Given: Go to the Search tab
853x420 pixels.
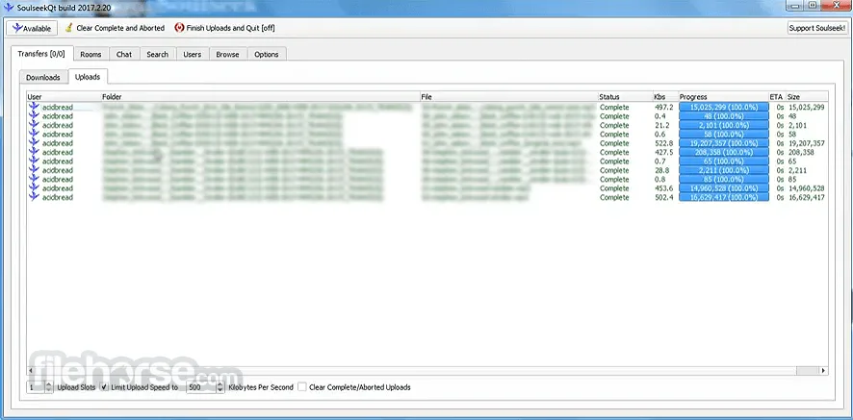Looking at the screenshot, I should 157,55.
